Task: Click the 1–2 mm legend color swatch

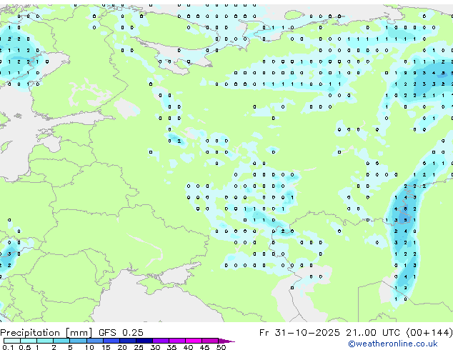Action: (45, 341)
